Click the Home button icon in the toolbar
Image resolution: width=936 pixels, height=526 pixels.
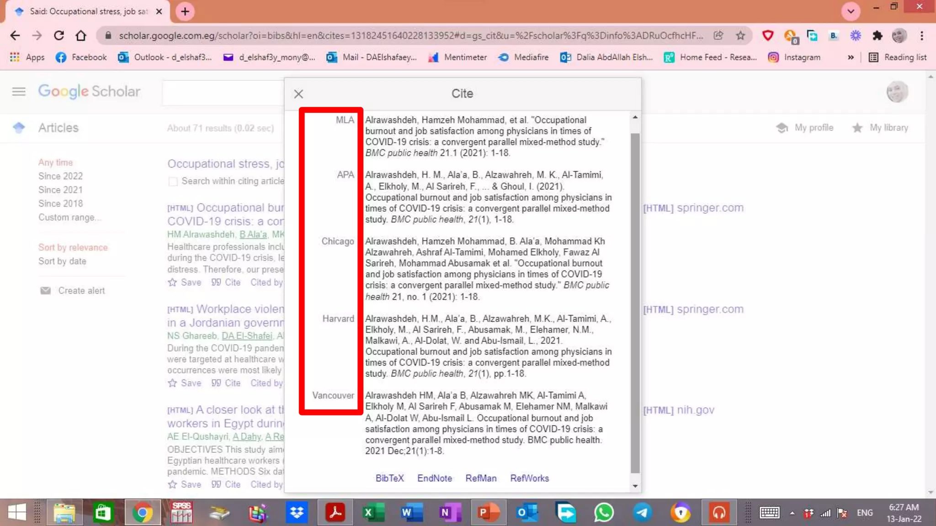click(x=81, y=36)
